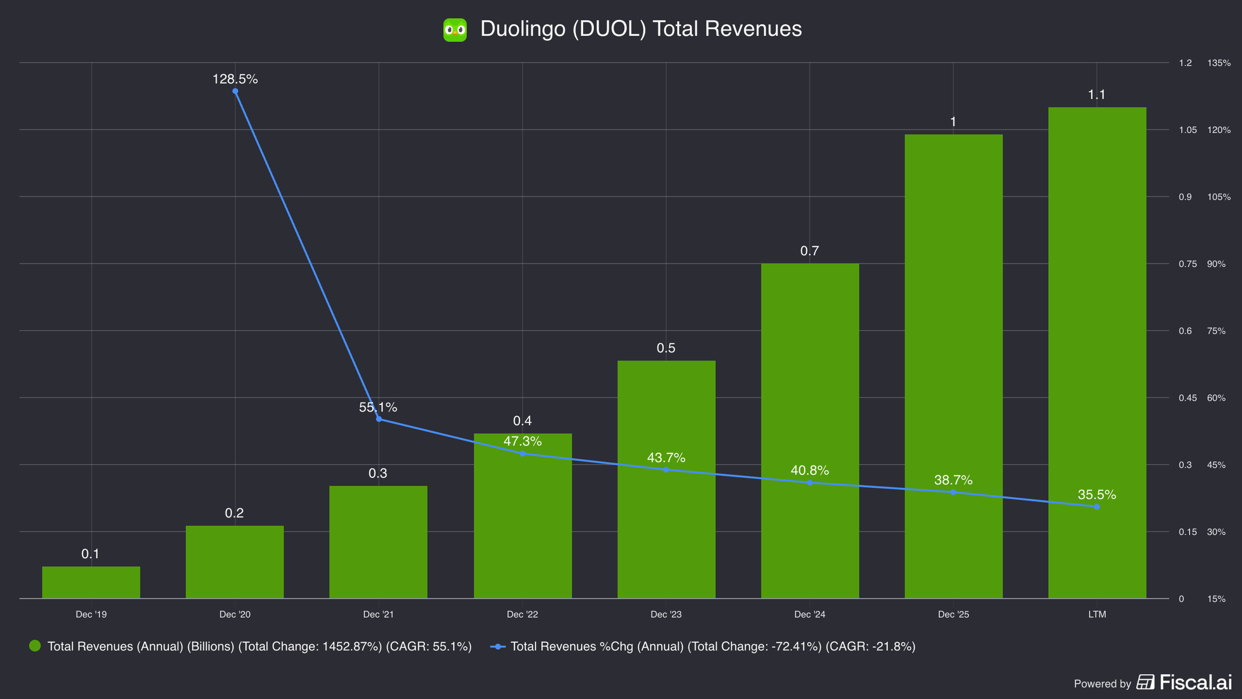Image resolution: width=1242 pixels, height=699 pixels.
Task: Click the 55.1% growth data point
Action: (379, 419)
